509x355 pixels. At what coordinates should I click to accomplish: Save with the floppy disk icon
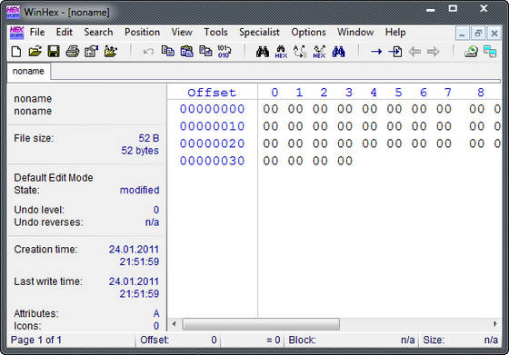coord(54,51)
